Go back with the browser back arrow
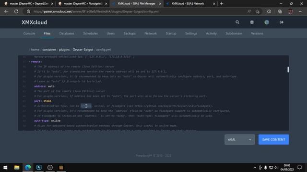 [x=6, y=11]
